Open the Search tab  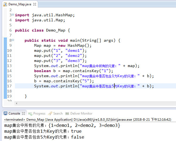click(x=58, y=113)
